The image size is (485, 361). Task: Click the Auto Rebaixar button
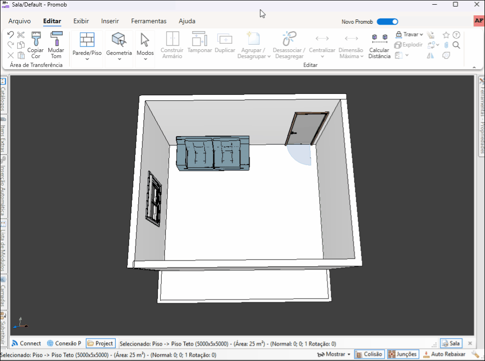444,354
